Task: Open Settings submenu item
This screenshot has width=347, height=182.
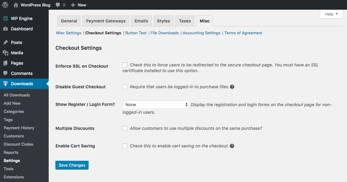Action: [x=12, y=160]
